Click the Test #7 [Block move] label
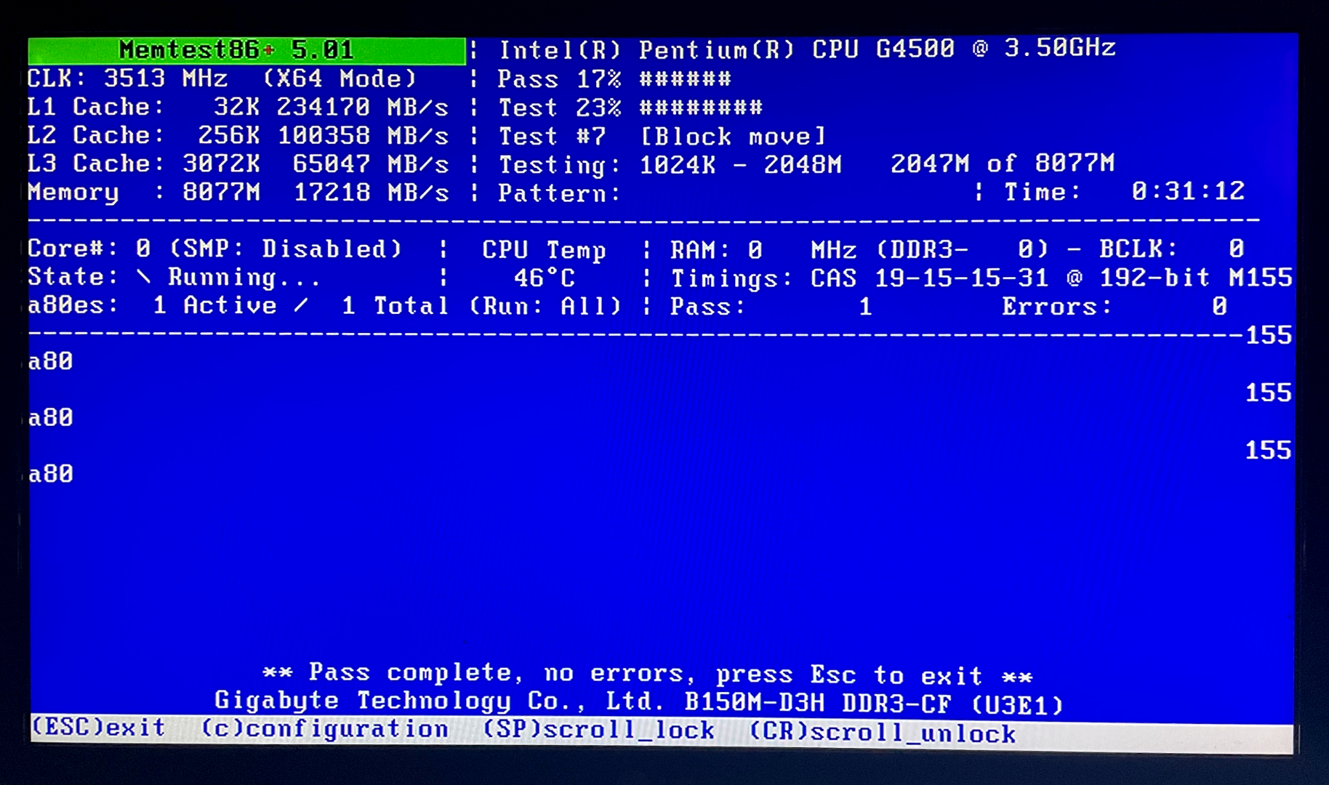 pos(662,136)
